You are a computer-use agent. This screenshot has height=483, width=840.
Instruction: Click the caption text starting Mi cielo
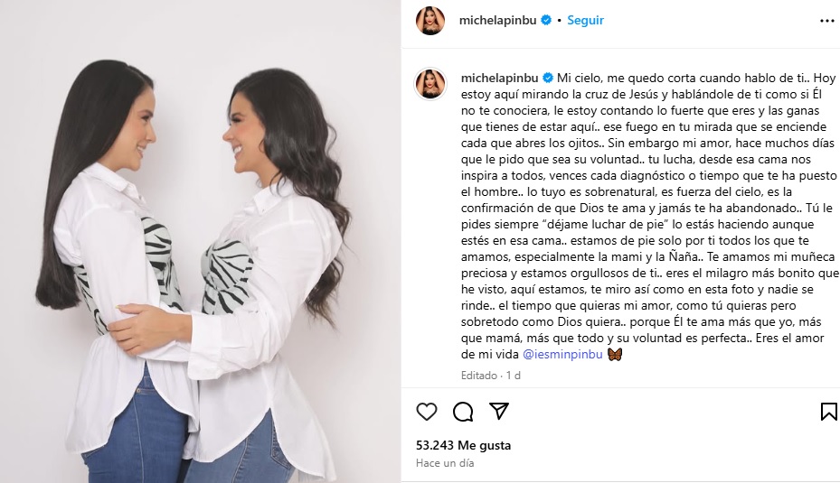click(648, 216)
